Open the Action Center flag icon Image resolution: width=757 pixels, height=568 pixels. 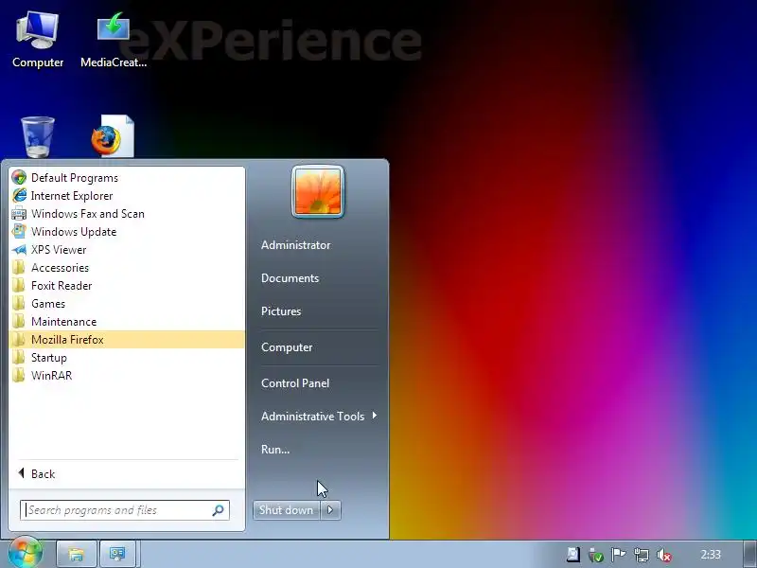coord(618,555)
